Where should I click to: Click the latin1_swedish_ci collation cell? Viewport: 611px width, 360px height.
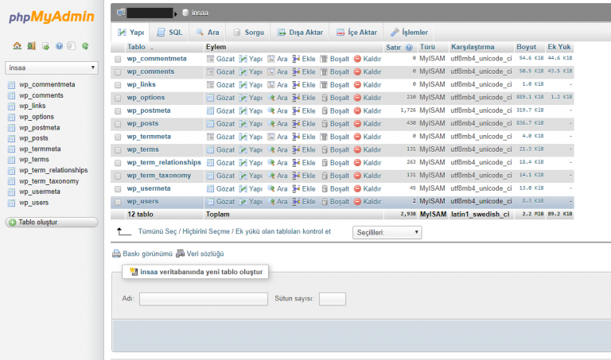point(480,215)
